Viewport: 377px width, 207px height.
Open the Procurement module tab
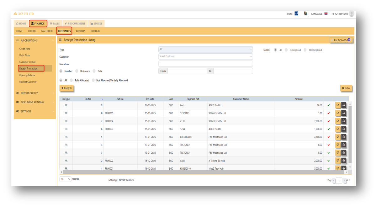(x=75, y=24)
